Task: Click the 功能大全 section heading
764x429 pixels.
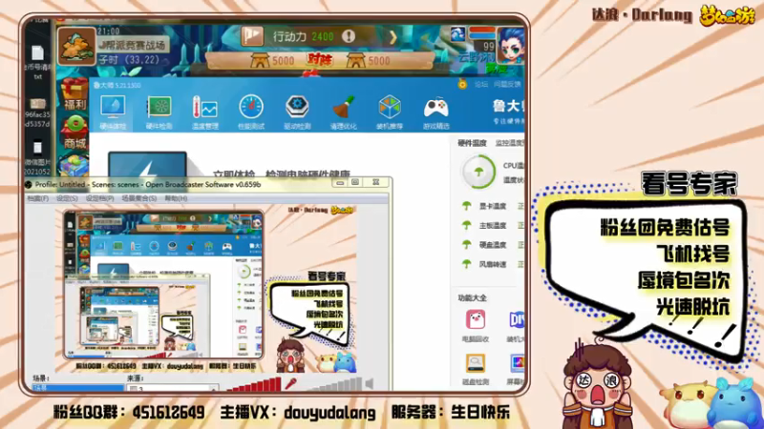Action: tap(472, 297)
